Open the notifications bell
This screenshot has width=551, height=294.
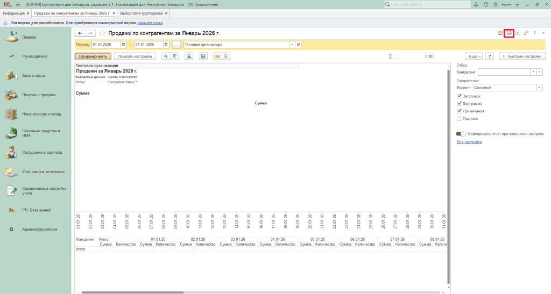(477, 4)
